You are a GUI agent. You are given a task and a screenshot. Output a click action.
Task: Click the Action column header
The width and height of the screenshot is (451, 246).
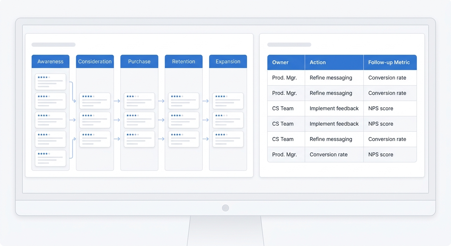pos(334,62)
